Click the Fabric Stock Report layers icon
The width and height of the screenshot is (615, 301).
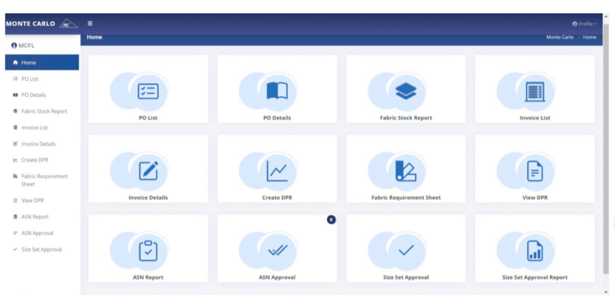click(x=406, y=91)
